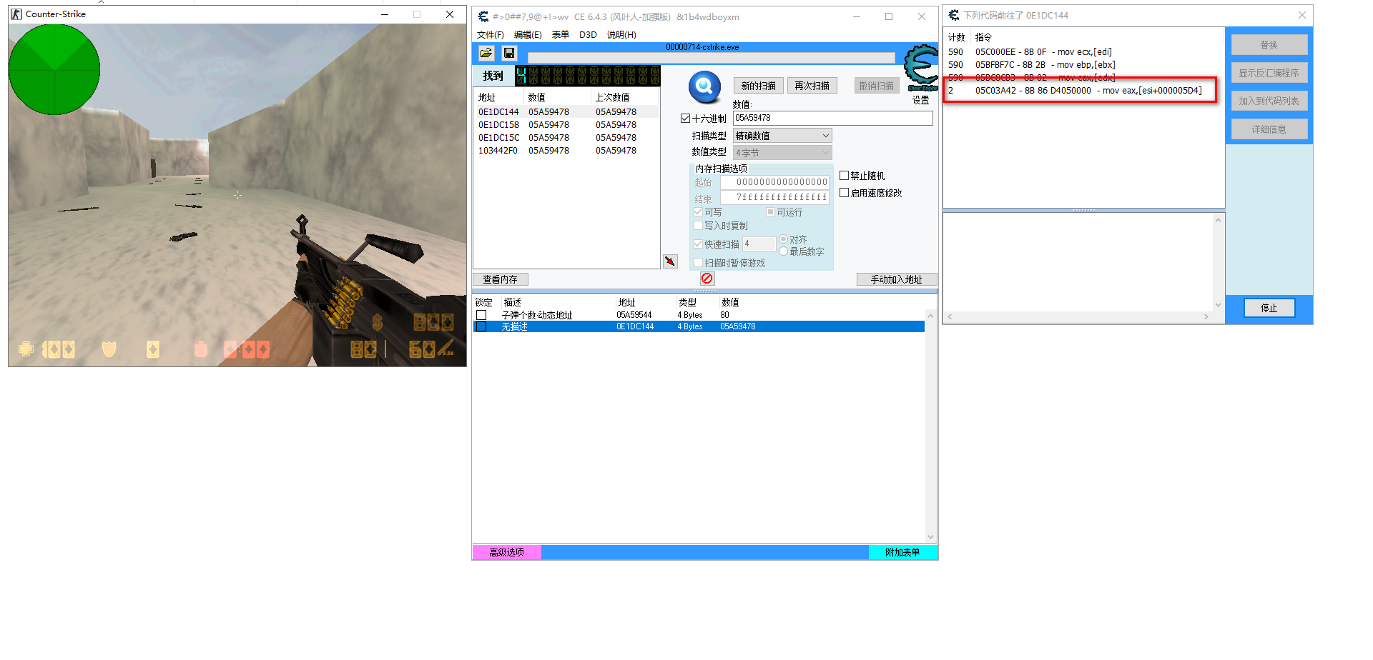Image resolution: width=1373 pixels, height=660 pixels.
Task: Click address table scrollbar down arrow
Action: (930, 537)
